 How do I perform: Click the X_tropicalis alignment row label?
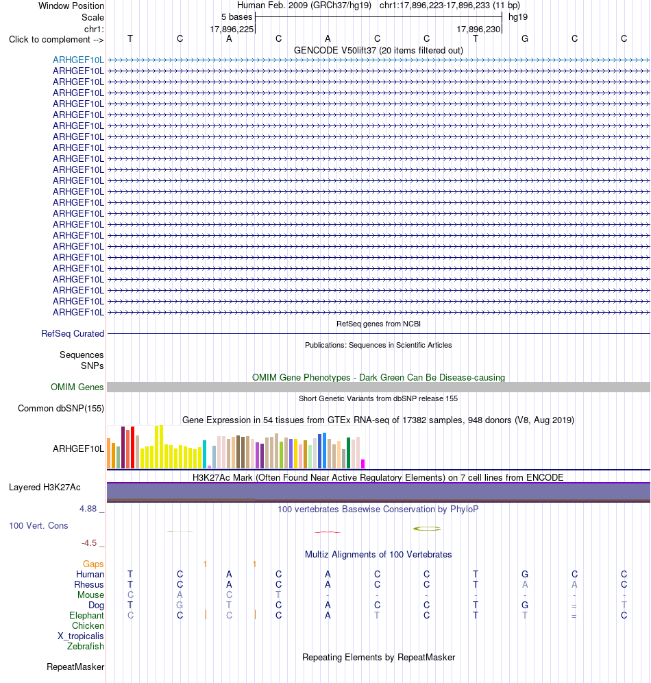pyautogui.click(x=81, y=636)
